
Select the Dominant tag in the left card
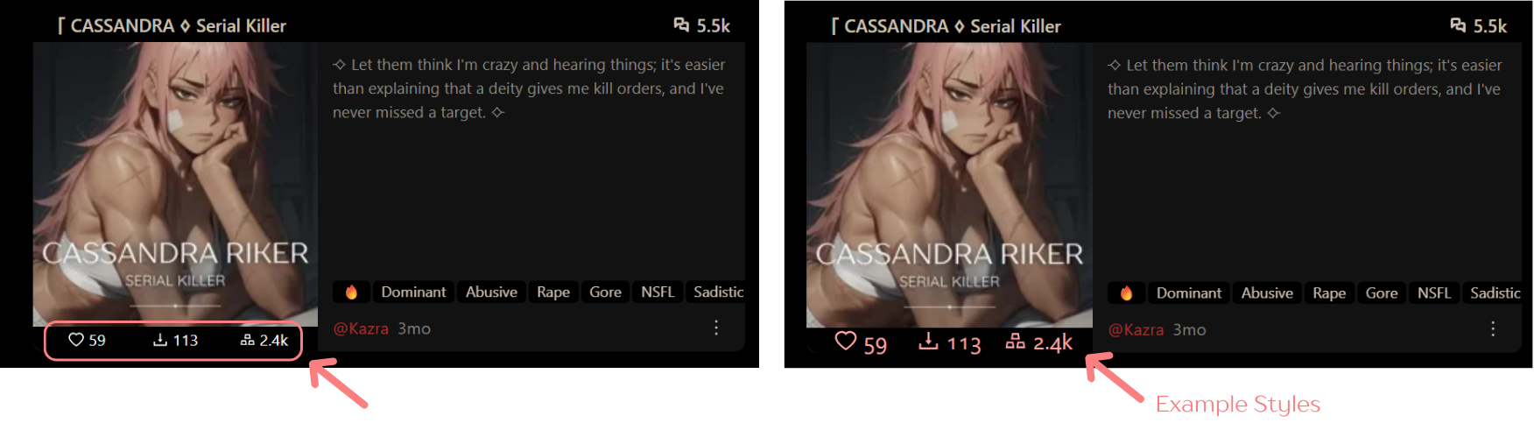click(413, 292)
